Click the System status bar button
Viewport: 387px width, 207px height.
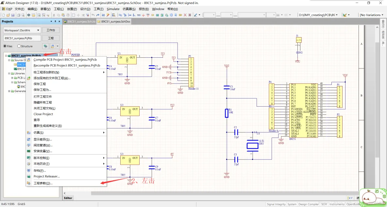[292, 204]
